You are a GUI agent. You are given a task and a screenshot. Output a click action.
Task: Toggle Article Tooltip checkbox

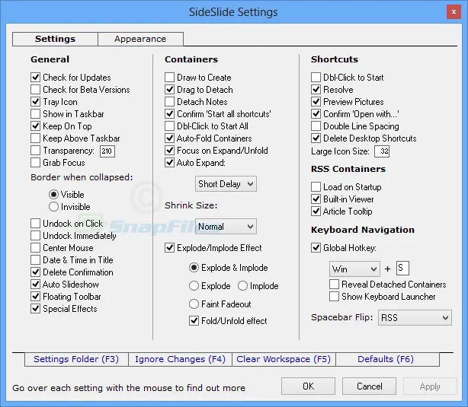click(x=316, y=211)
